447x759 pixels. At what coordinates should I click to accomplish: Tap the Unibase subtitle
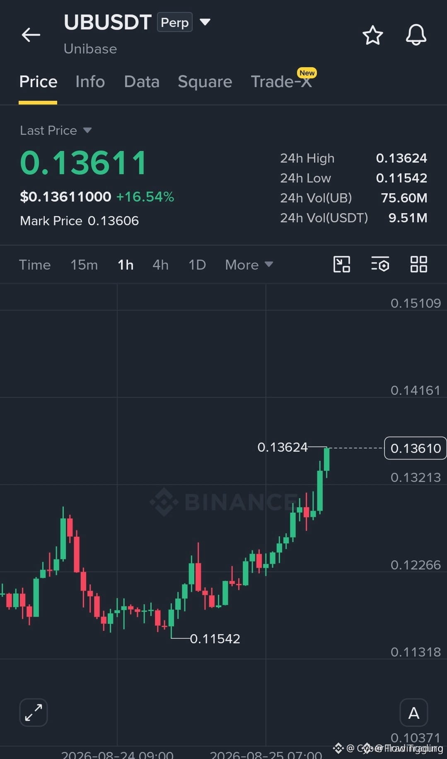tap(90, 49)
